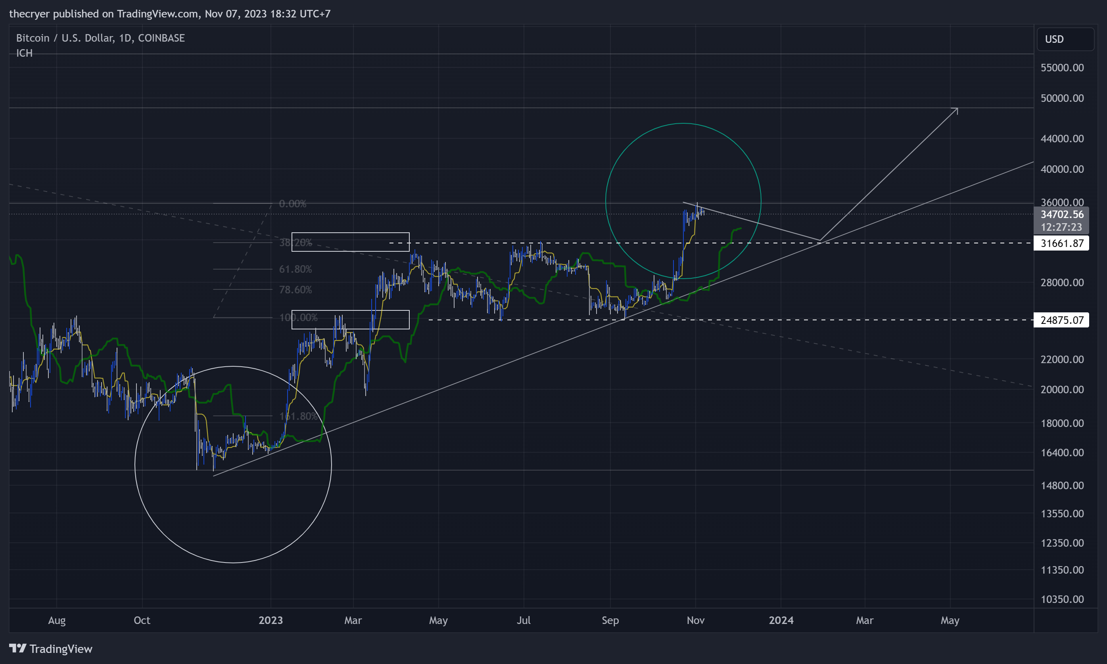Click the 50000.00 price axis value
This screenshot has width=1107, height=664.
[x=1062, y=98]
